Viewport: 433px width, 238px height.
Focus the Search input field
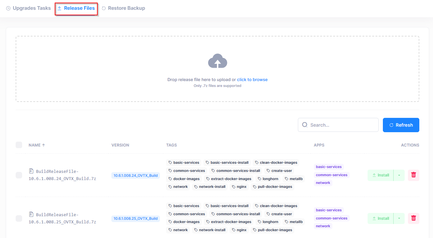click(x=338, y=125)
